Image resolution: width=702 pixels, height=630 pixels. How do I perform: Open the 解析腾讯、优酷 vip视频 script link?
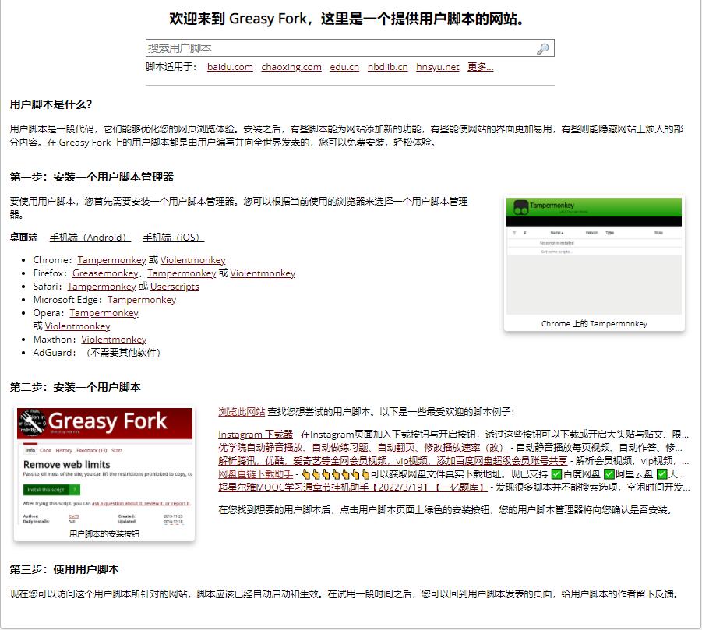393,461
